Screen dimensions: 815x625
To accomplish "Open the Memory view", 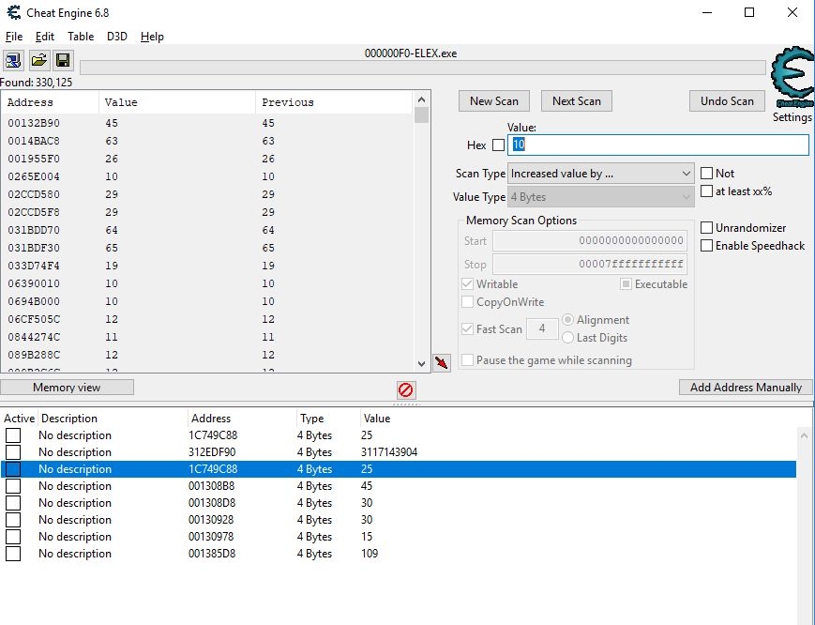I will tap(67, 388).
